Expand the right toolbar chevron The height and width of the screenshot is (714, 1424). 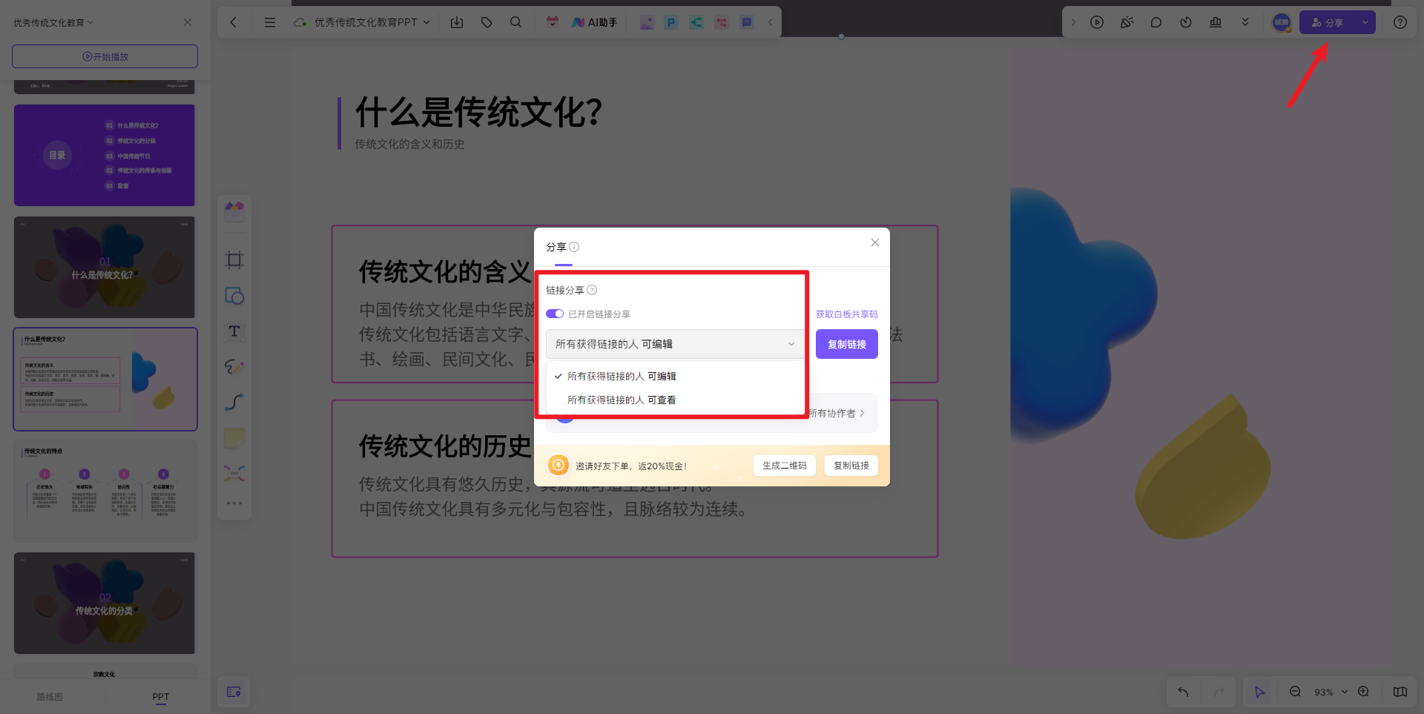click(x=1073, y=22)
